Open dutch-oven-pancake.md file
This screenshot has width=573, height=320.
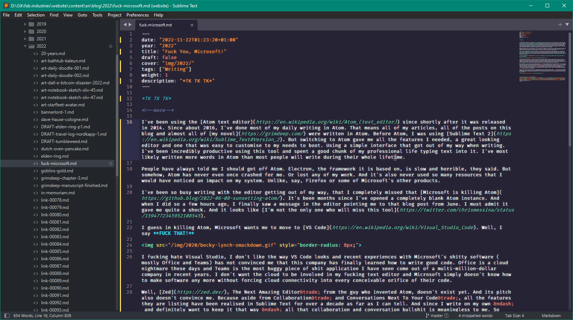point(65,149)
